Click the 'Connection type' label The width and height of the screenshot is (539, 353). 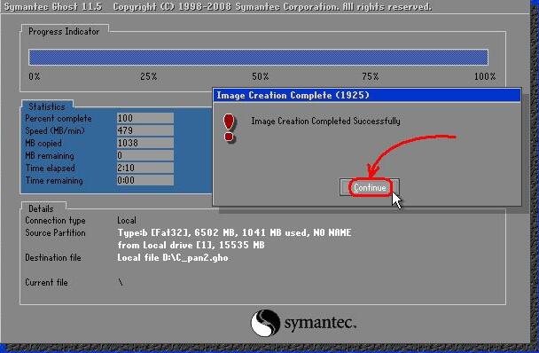pyautogui.click(x=55, y=220)
